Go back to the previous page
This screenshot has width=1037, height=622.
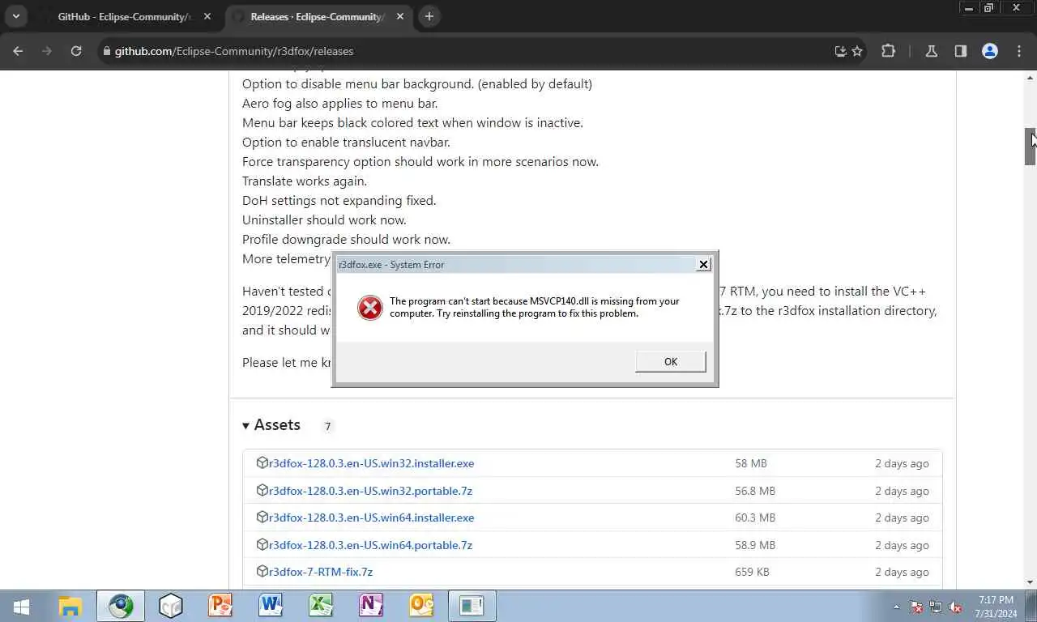click(18, 51)
